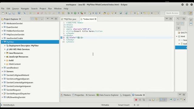The image size is (194, 109).
Task: Select the URLRewritingServlet project
Action: click(x=16, y=97)
